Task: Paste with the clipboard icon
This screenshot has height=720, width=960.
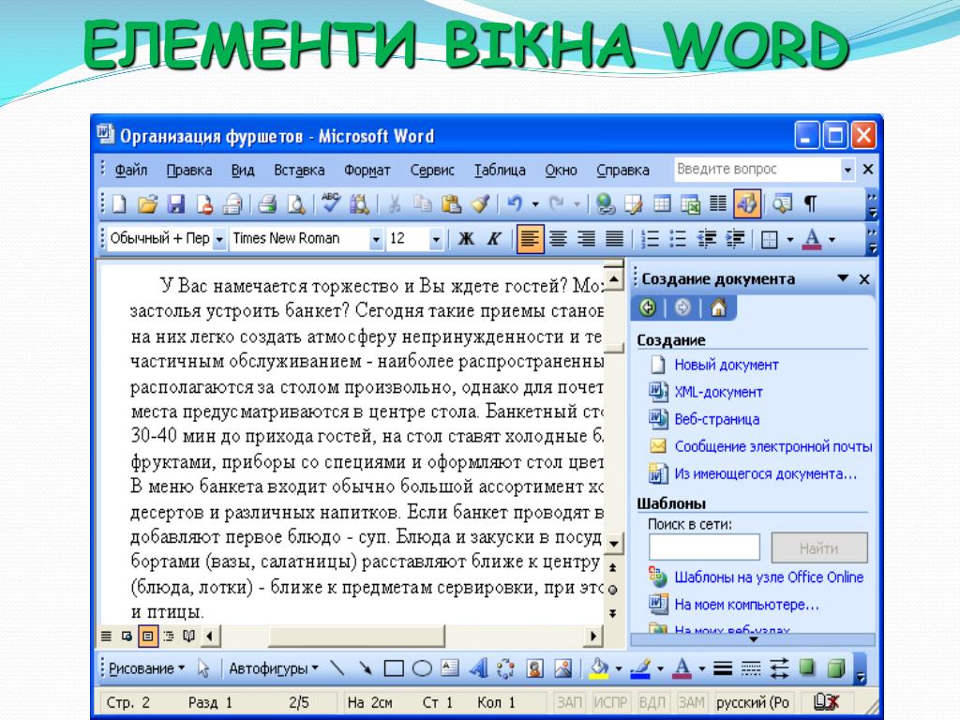Action: click(451, 203)
